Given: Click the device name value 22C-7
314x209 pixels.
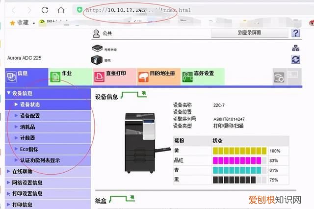Looking at the screenshot, I should (219, 105).
